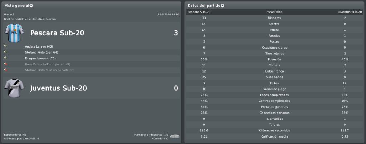Select the Calificación media row
366x144 pixels.
click(274, 136)
